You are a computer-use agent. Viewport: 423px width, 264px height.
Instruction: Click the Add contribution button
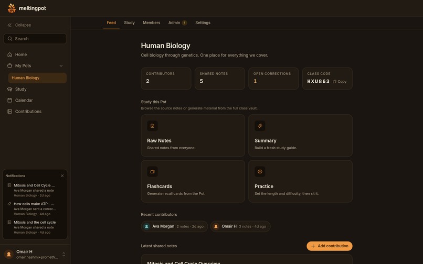coord(330,246)
